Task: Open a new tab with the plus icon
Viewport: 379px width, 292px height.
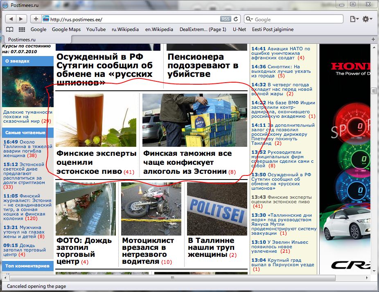Action: coord(373,39)
